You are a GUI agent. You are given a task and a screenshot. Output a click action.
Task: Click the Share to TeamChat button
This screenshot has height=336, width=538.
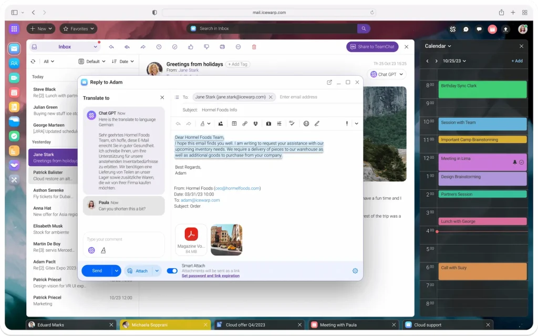click(x=372, y=47)
